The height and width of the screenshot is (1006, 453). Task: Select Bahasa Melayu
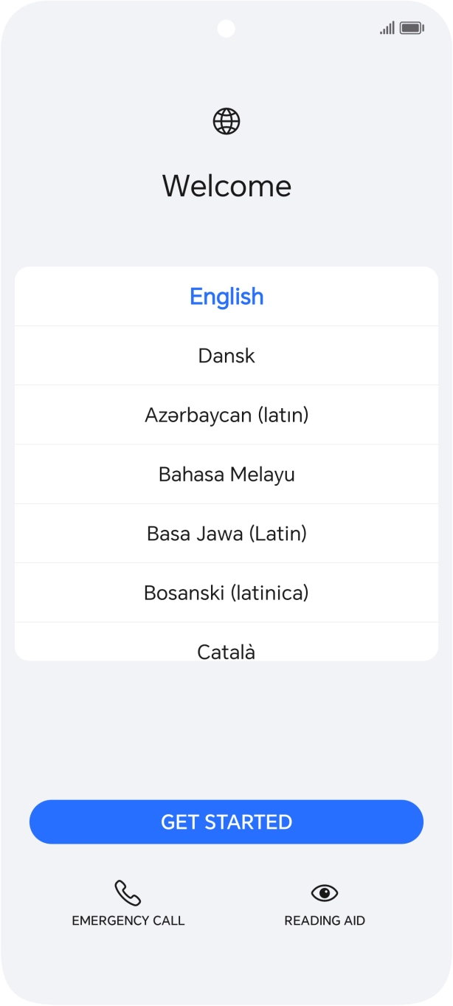226,474
